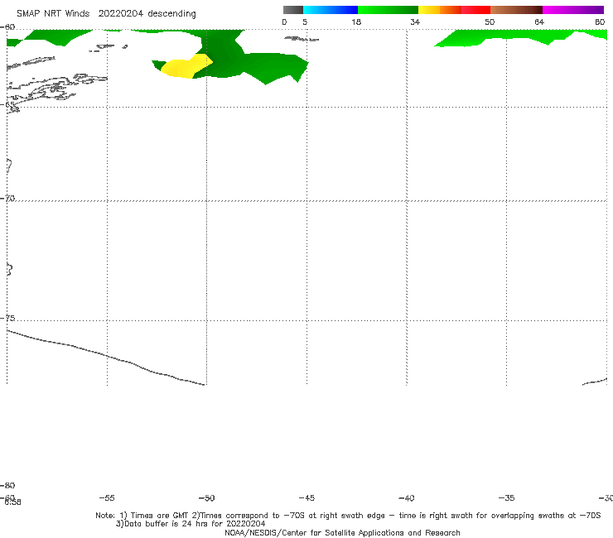Click the latitude label '-65'
The image size is (613, 538).
pyautogui.click(x=7, y=105)
